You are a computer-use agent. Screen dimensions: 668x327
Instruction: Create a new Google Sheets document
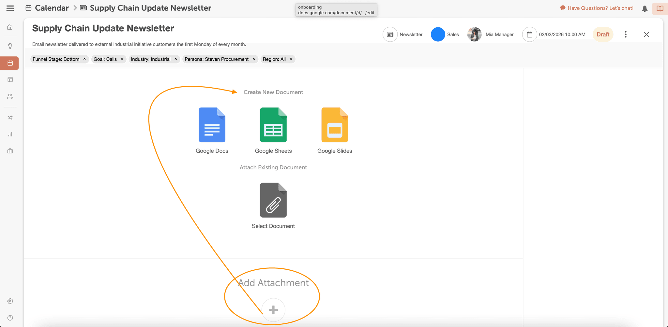(273, 125)
